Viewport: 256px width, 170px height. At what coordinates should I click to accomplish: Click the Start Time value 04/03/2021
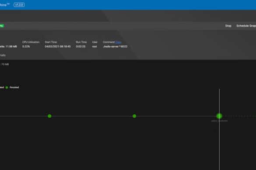(x=58, y=47)
